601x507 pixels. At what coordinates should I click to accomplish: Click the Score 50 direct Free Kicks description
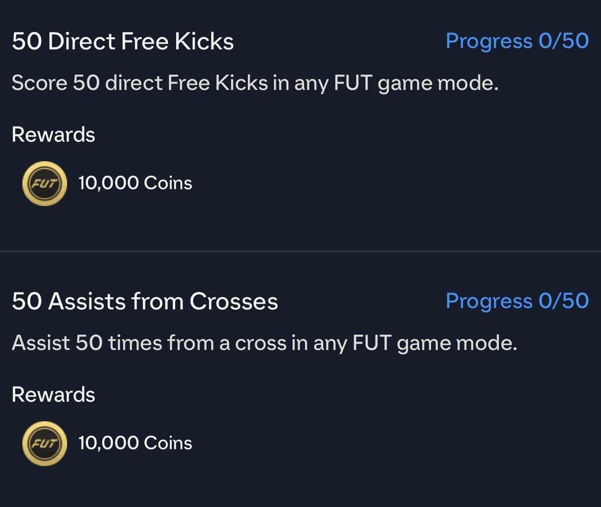coord(255,83)
